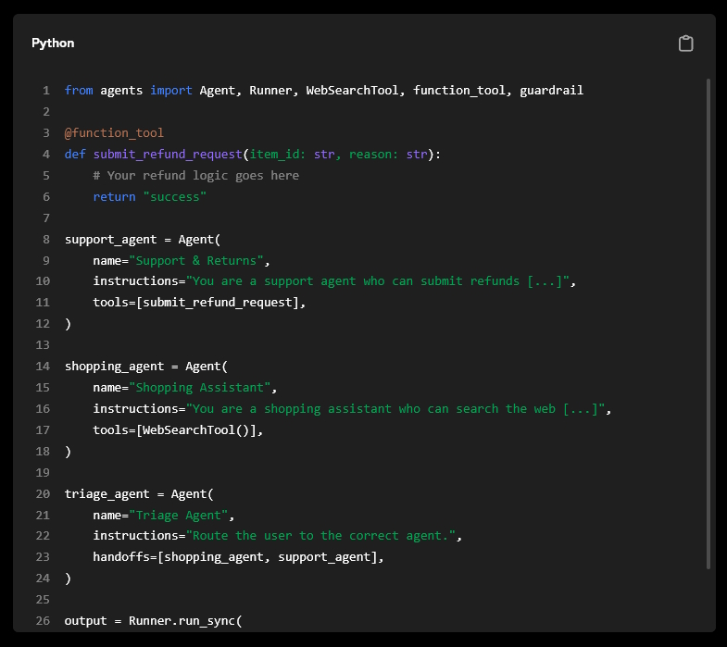727x647 pixels.
Task: Click the support agent instructions string
Action: [378, 281]
